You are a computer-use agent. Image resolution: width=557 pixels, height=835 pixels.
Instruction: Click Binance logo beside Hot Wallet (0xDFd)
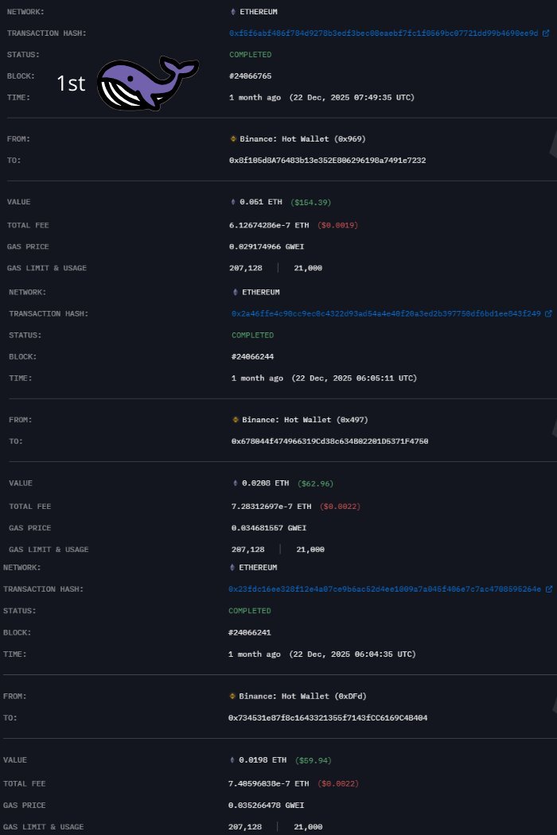[233, 696]
